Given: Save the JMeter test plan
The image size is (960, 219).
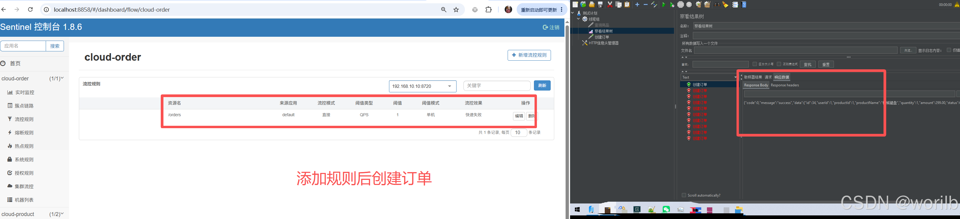Looking at the screenshot, I should [600, 4].
